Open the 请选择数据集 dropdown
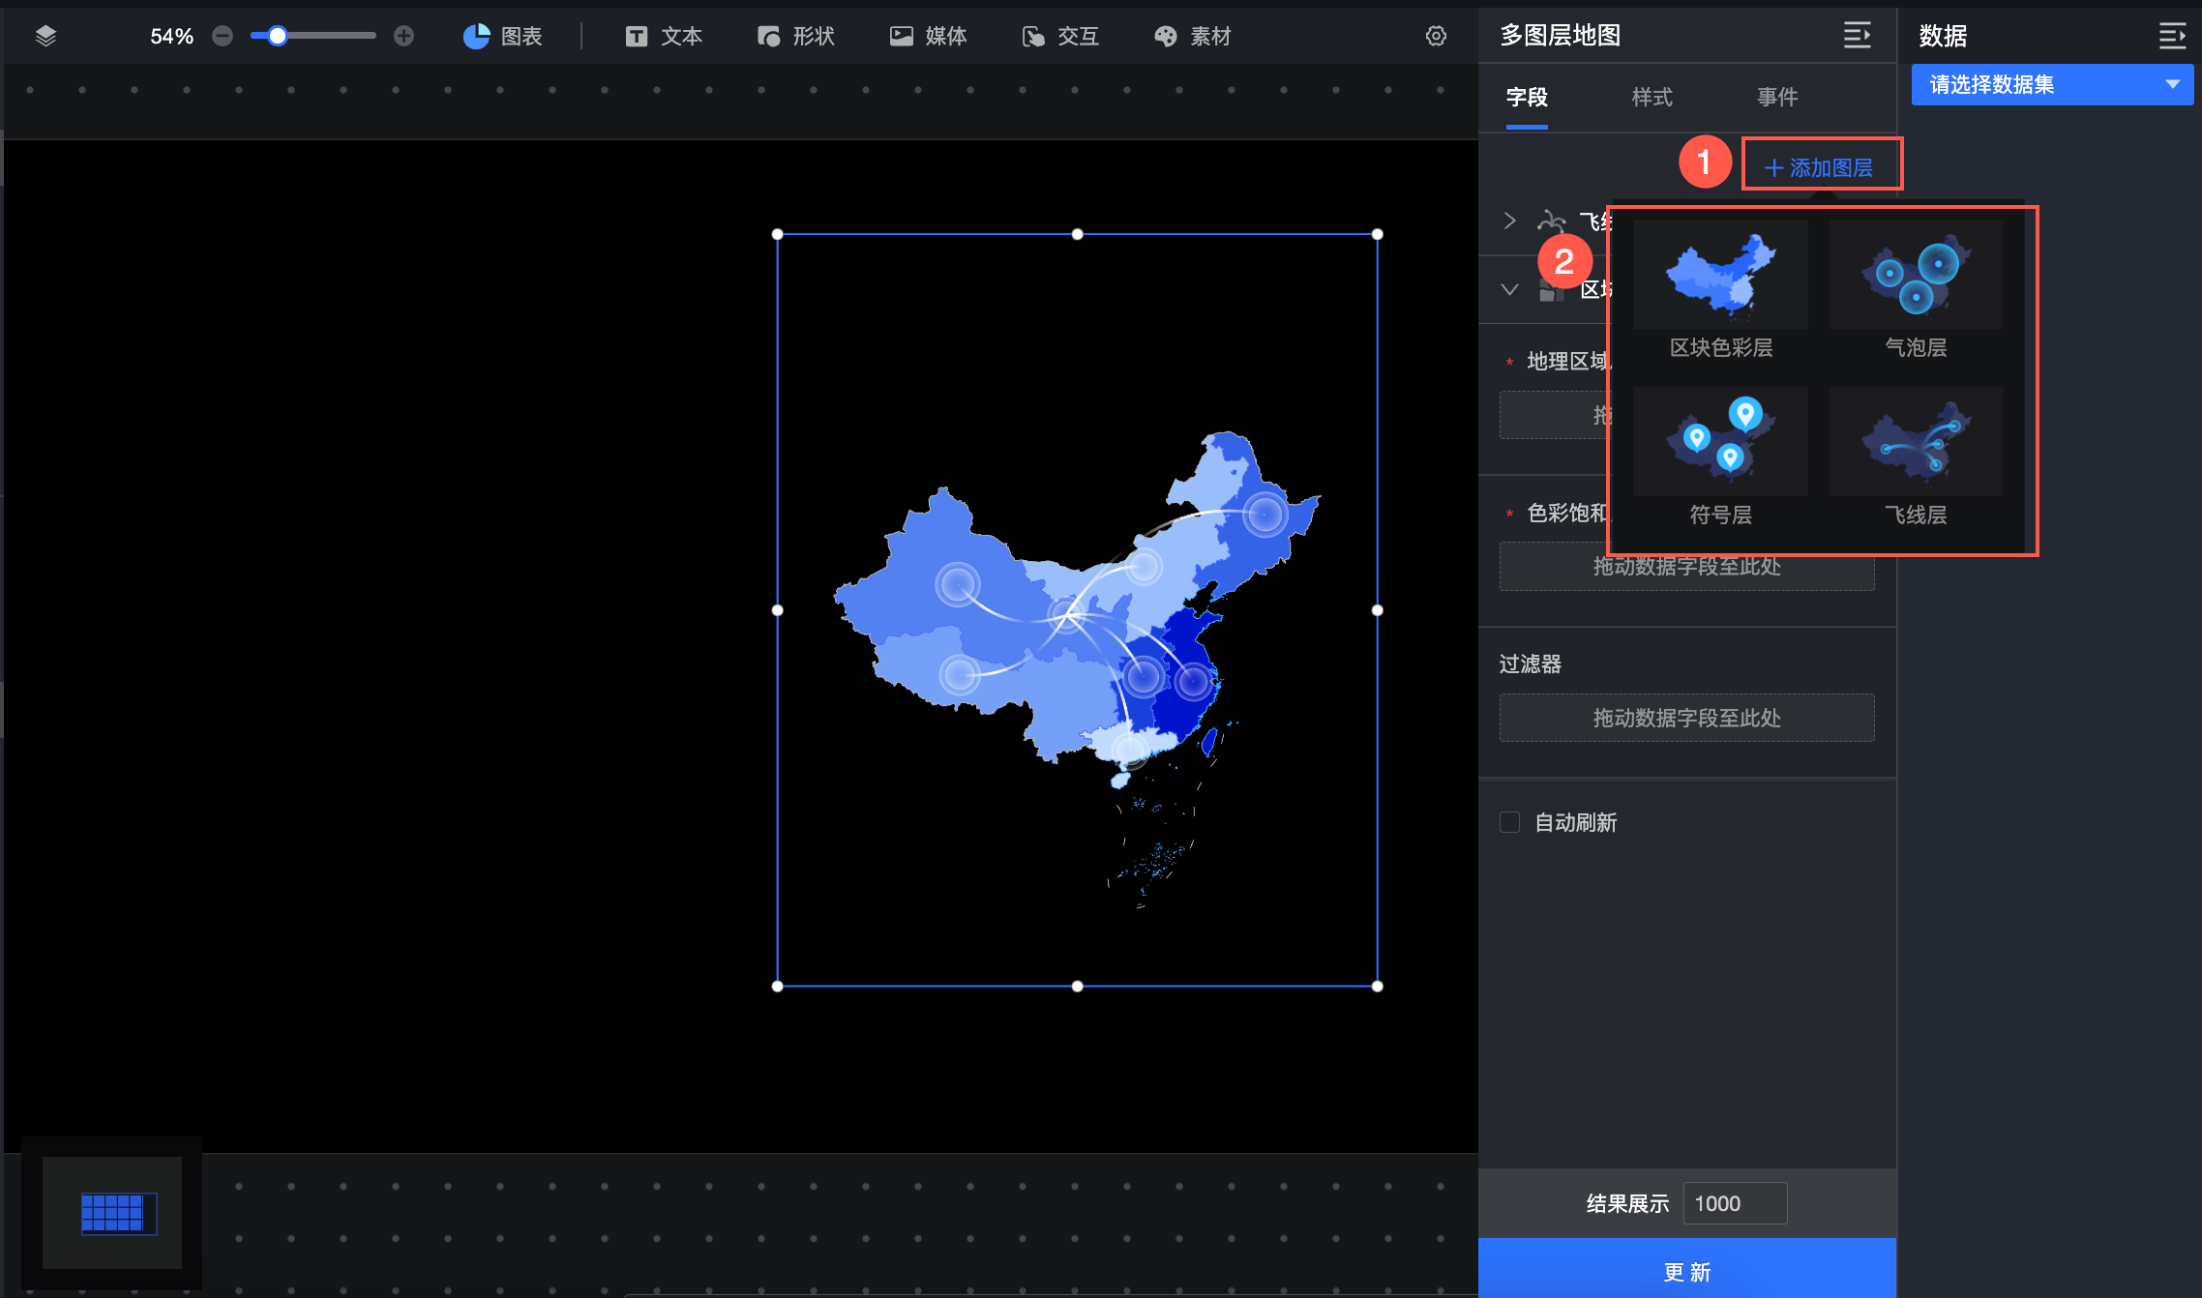This screenshot has width=2202, height=1298. (x=2051, y=84)
